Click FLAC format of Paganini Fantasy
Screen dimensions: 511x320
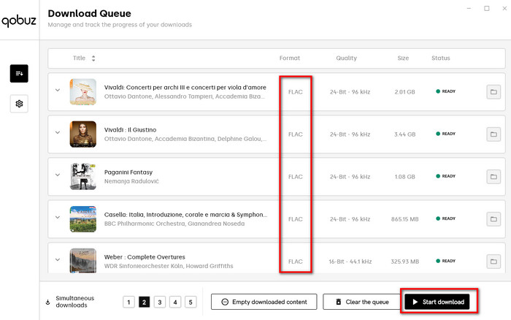(295, 177)
